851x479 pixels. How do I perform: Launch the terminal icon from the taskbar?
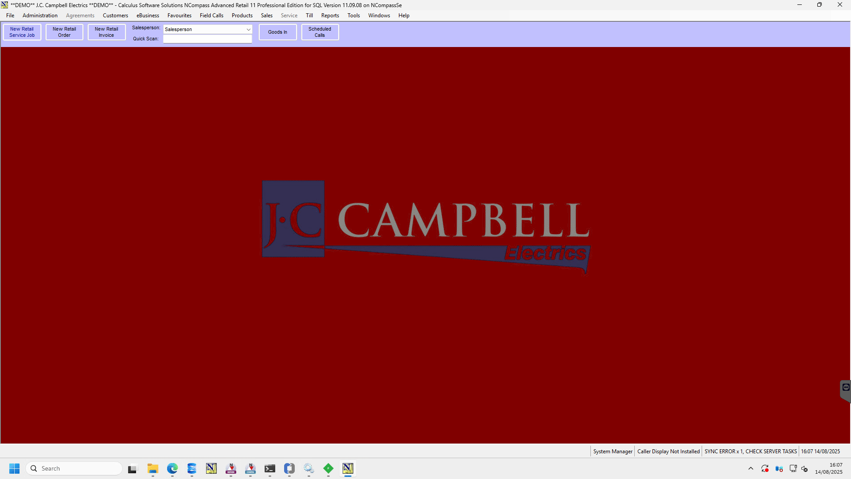click(x=270, y=468)
